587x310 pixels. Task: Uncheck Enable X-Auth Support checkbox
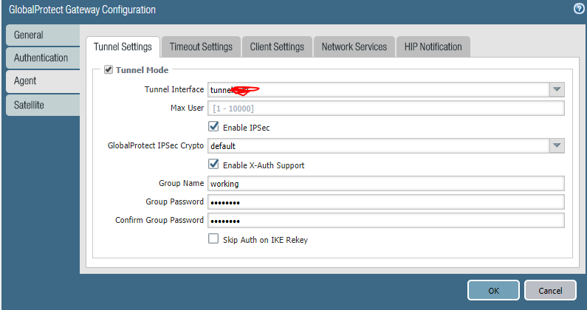pos(213,164)
